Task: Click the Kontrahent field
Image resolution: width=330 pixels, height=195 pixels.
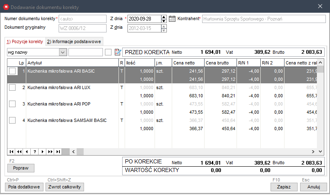Action: coord(264,19)
